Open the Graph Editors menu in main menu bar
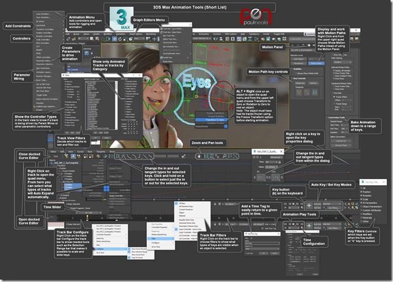 coord(135,34)
